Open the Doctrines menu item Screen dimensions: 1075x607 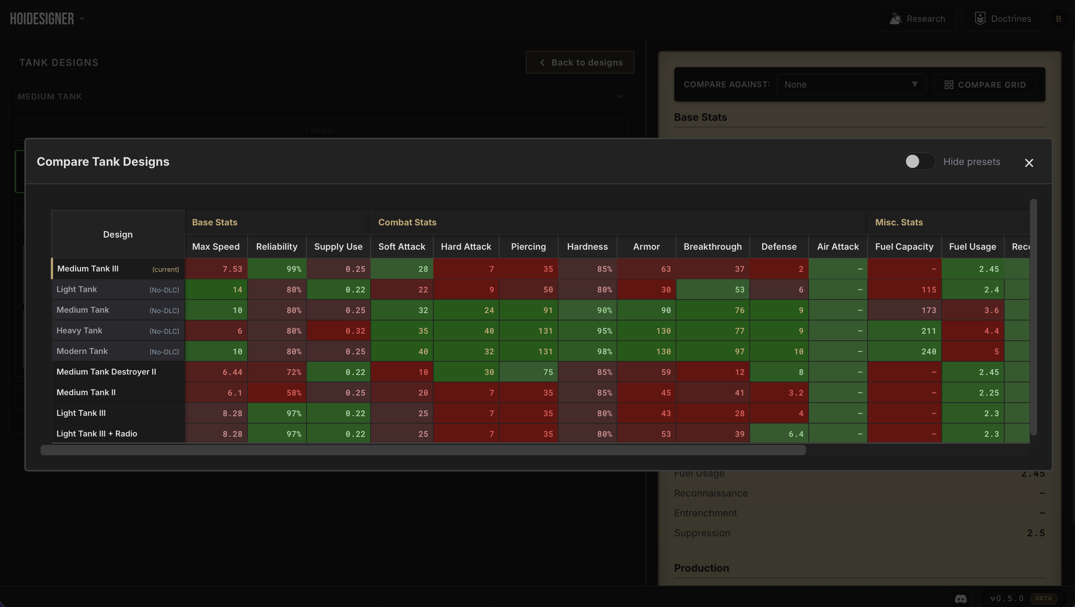click(1002, 19)
